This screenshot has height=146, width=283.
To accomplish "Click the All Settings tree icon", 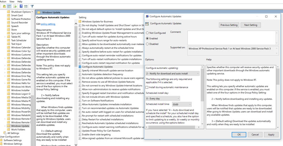I will [x=4, y=133].
